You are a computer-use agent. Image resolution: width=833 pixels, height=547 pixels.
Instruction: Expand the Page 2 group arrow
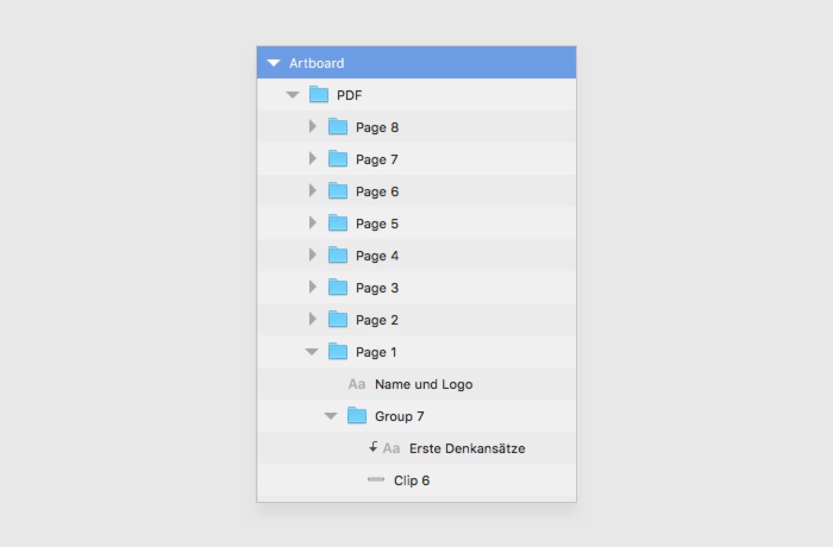click(x=312, y=319)
